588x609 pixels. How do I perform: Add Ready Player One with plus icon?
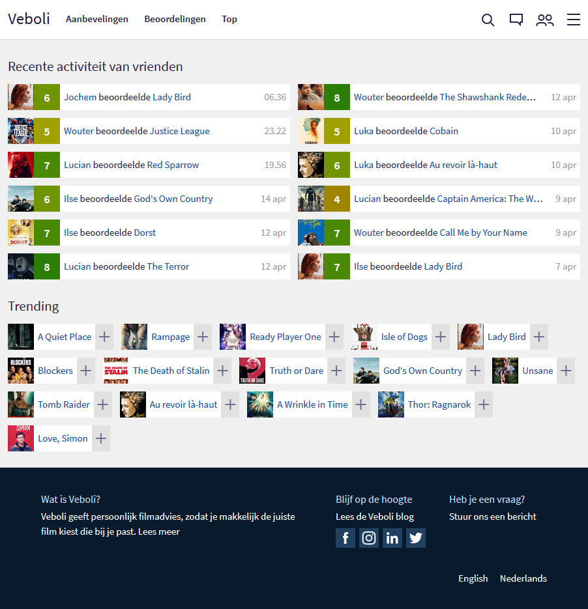click(x=334, y=337)
